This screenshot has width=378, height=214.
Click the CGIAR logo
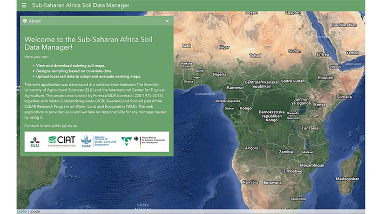click(x=86, y=141)
